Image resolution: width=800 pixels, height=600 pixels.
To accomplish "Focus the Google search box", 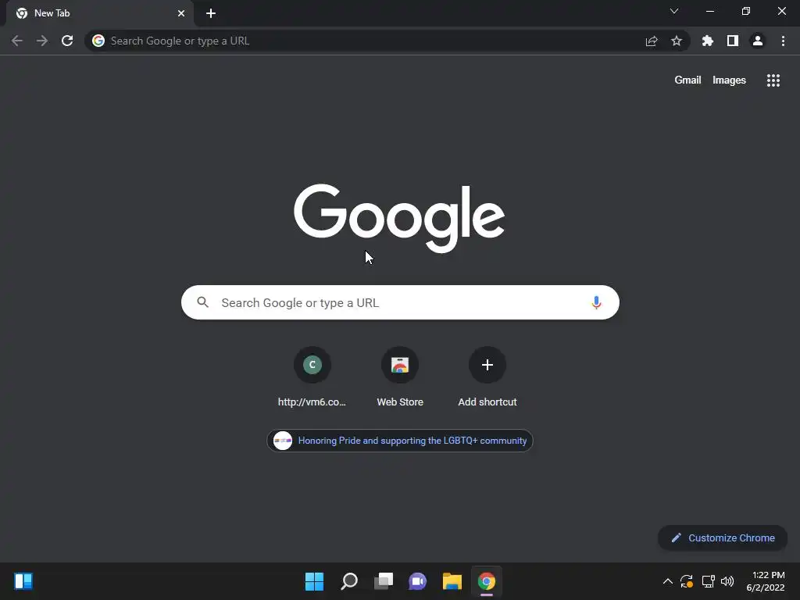I will 400,302.
